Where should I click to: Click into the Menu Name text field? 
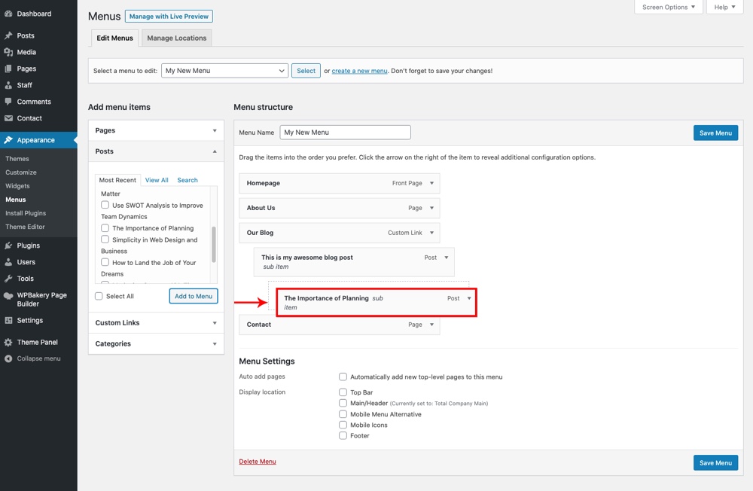click(346, 132)
